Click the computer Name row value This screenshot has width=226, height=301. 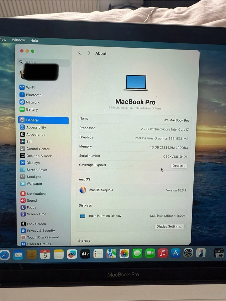pos(177,120)
